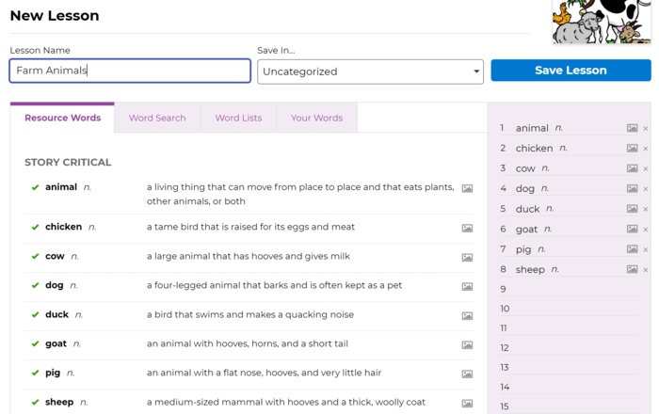Click the farm animals cartoon thumbnail
Screen dimensions: 659x414
point(602,22)
